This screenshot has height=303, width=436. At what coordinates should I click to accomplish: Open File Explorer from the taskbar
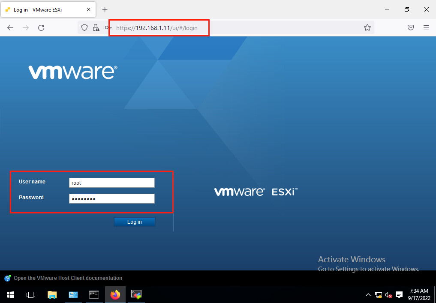point(52,295)
